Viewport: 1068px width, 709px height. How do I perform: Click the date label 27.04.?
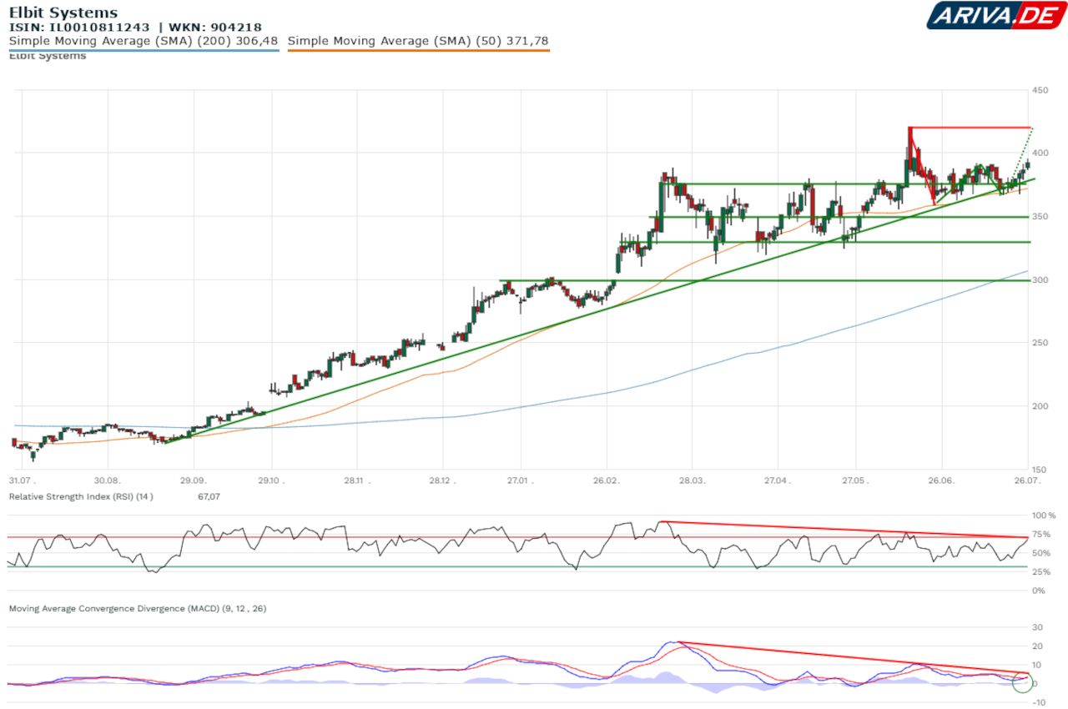coord(777,481)
